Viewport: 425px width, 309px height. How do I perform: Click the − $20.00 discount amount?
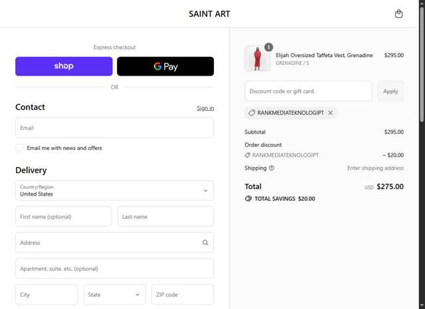[393, 155]
